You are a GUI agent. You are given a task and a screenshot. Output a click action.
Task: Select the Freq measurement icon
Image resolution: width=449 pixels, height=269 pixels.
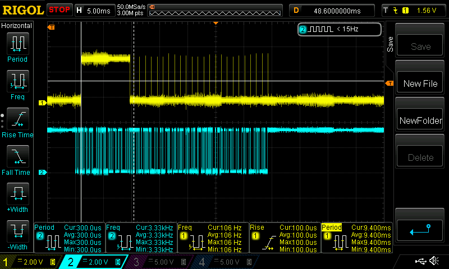coord(18,81)
